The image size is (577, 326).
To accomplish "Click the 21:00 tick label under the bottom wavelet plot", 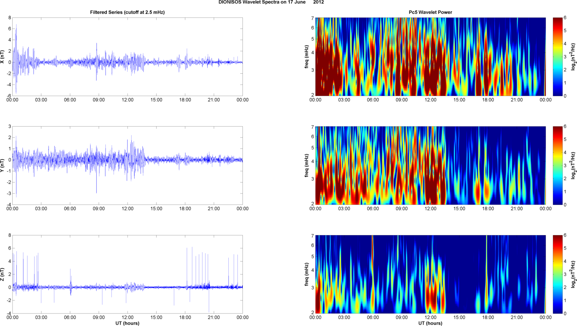I will click(x=517, y=318).
